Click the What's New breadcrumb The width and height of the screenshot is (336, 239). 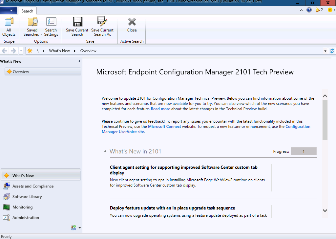[x=59, y=51]
